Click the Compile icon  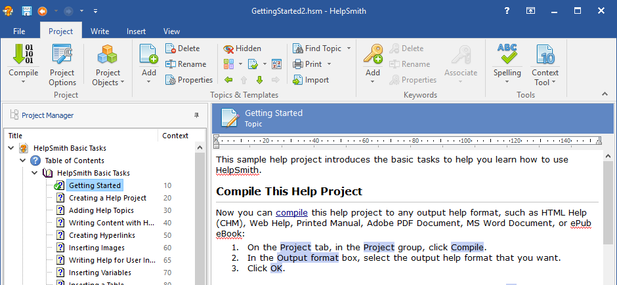[x=23, y=54]
